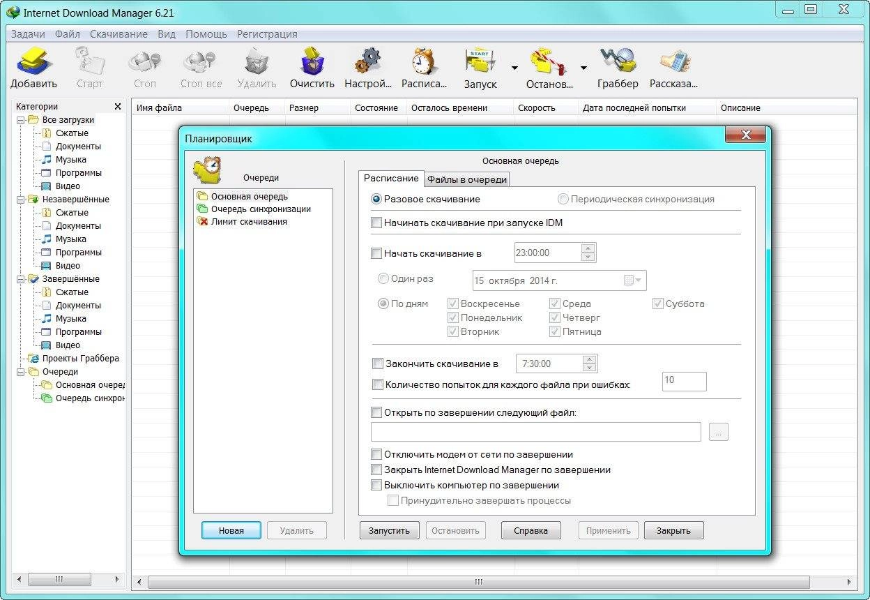Select Программы under Завершённые

(x=79, y=332)
